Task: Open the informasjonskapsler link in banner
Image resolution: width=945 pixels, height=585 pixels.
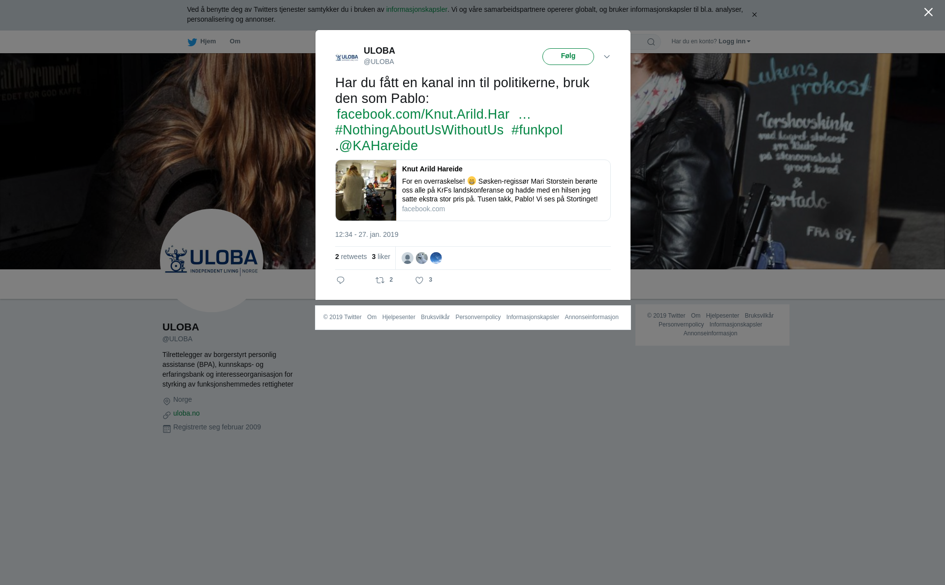Action: click(x=416, y=9)
